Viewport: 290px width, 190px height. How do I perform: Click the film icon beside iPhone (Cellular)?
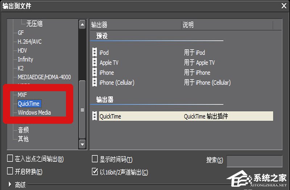pyautogui.click(x=95, y=82)
